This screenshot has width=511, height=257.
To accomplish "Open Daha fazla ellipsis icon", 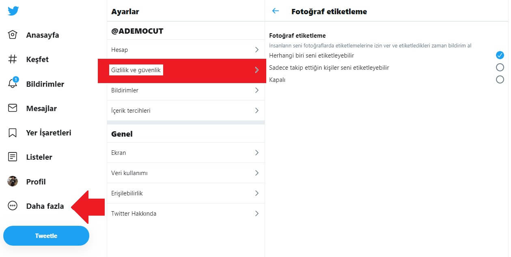I will click(x=13, y=206).
